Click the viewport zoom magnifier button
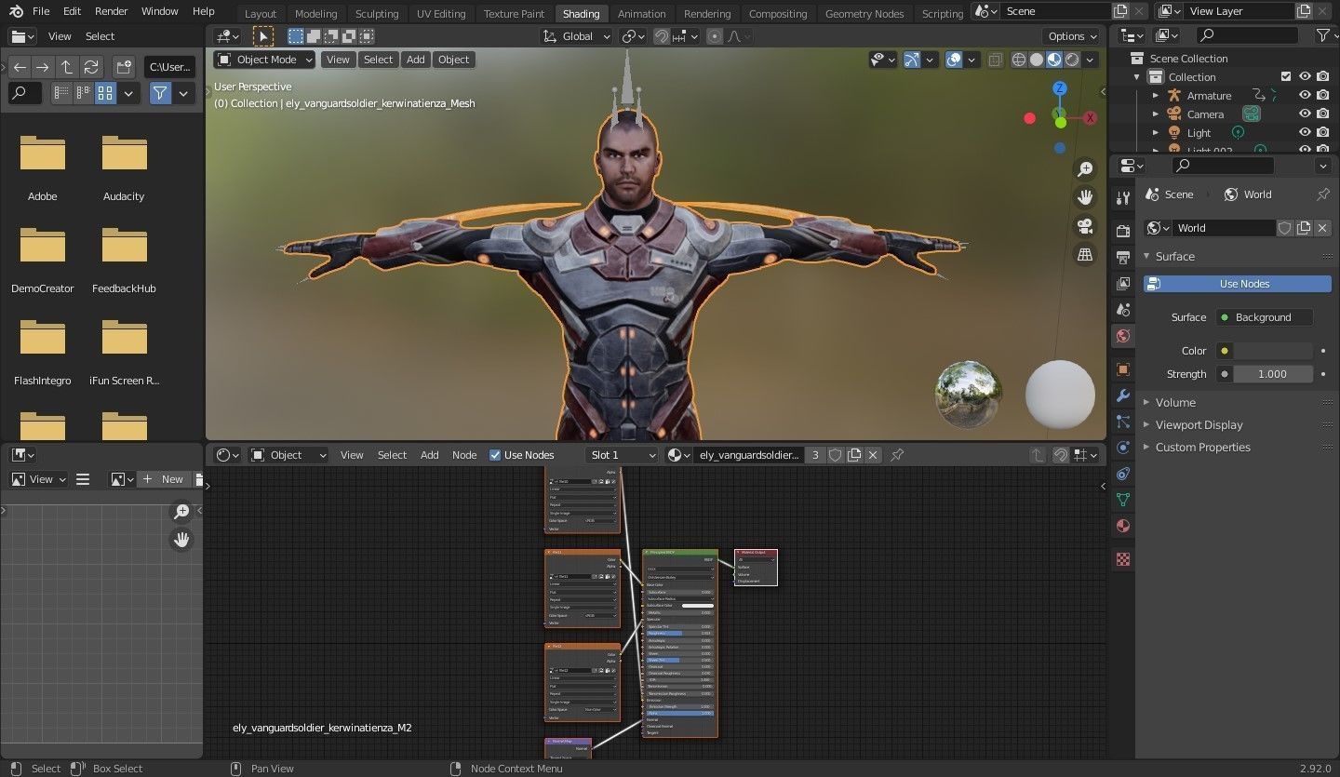This screenshot has width=1340, height=777. pyautogui.click(x=1085, y=169)
